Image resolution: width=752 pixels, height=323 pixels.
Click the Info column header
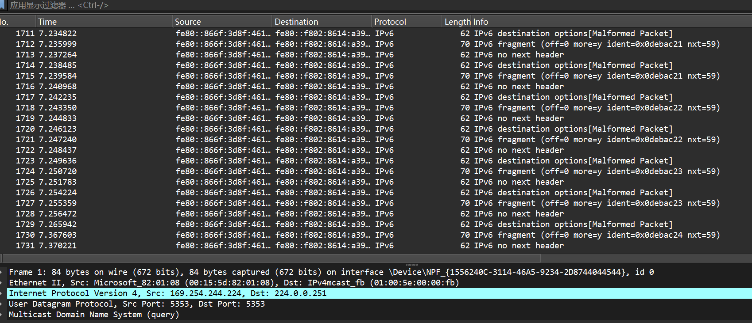[x=481, y=22]
